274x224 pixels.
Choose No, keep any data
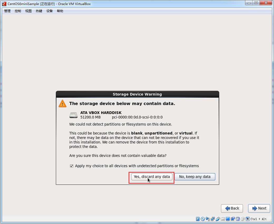(195, 177)
